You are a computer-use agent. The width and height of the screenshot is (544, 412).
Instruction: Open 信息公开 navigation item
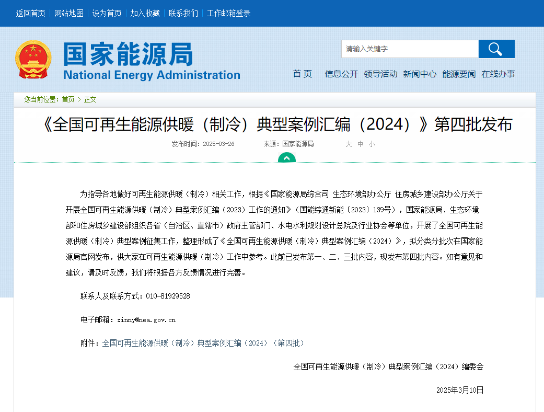341,74
